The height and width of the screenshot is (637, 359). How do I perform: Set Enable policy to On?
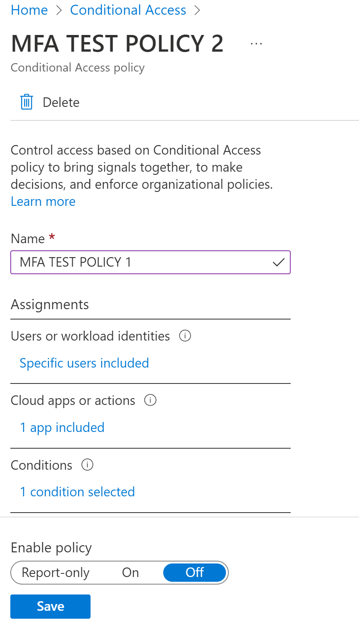130,573
